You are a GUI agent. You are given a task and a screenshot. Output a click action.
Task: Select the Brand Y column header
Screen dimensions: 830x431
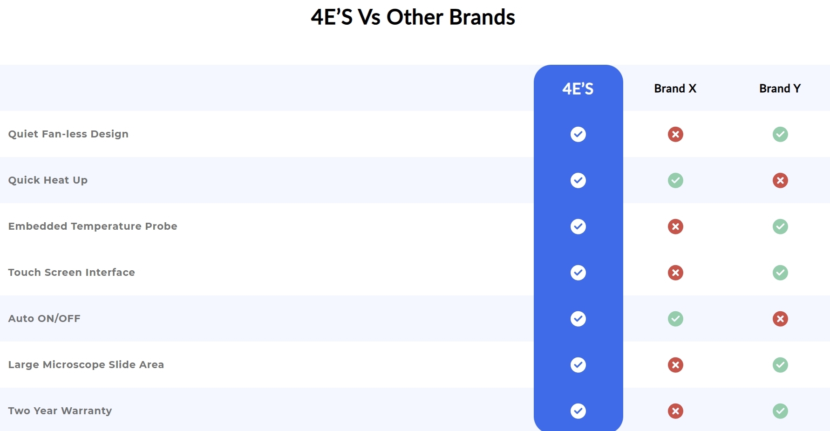(780, 89)
